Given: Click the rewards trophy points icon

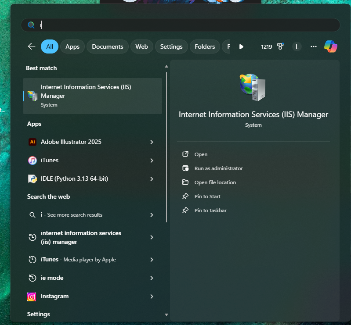Looking at the screenshot, I should pyautogui.click(x=280, y=46).
